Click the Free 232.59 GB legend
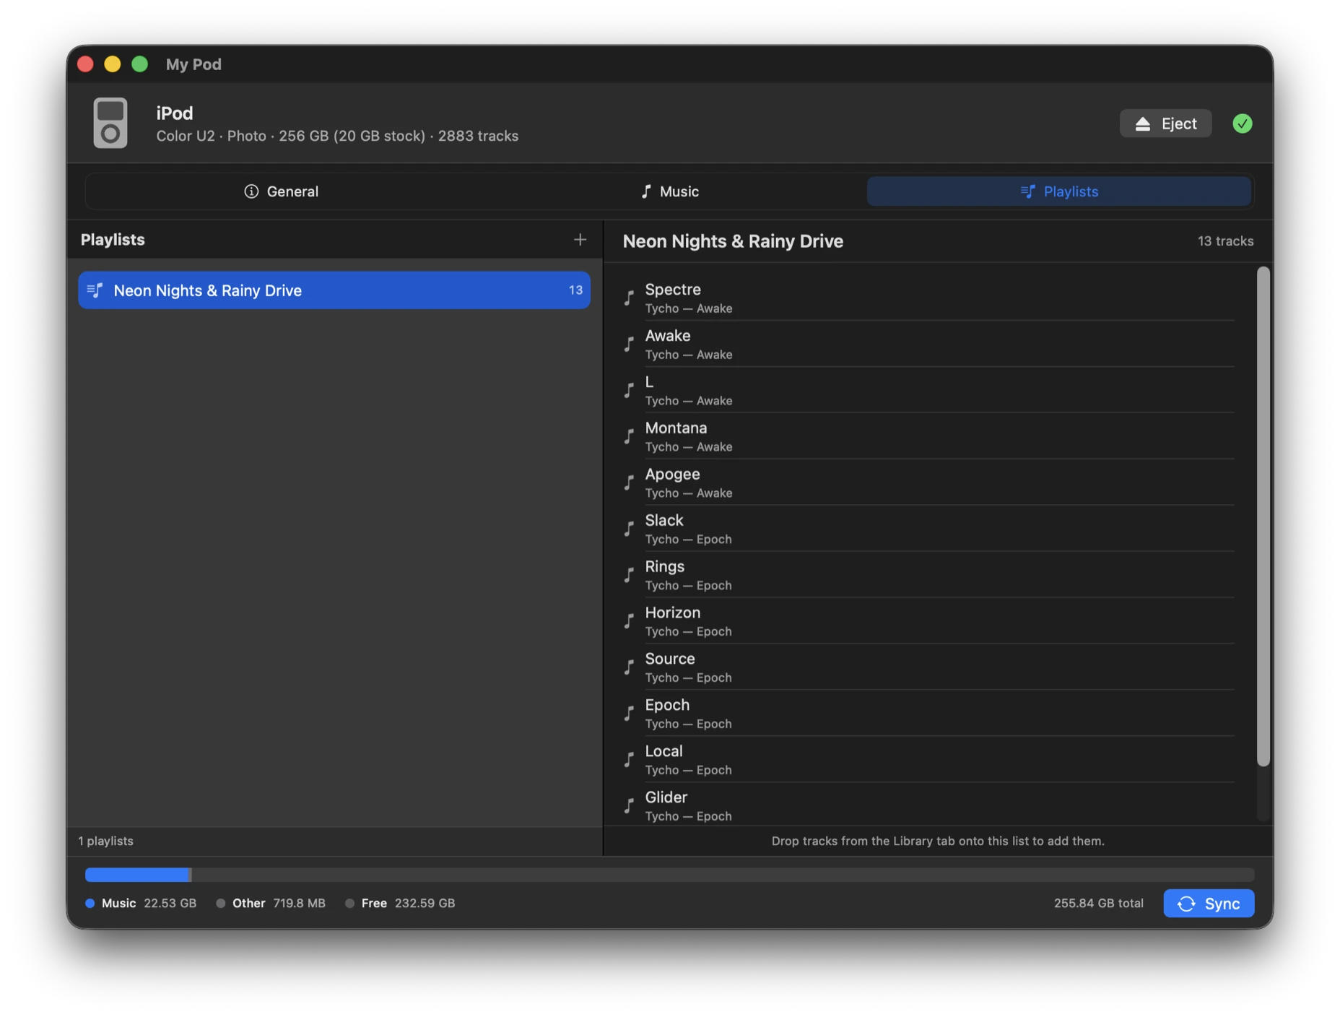 click(400, 903)
